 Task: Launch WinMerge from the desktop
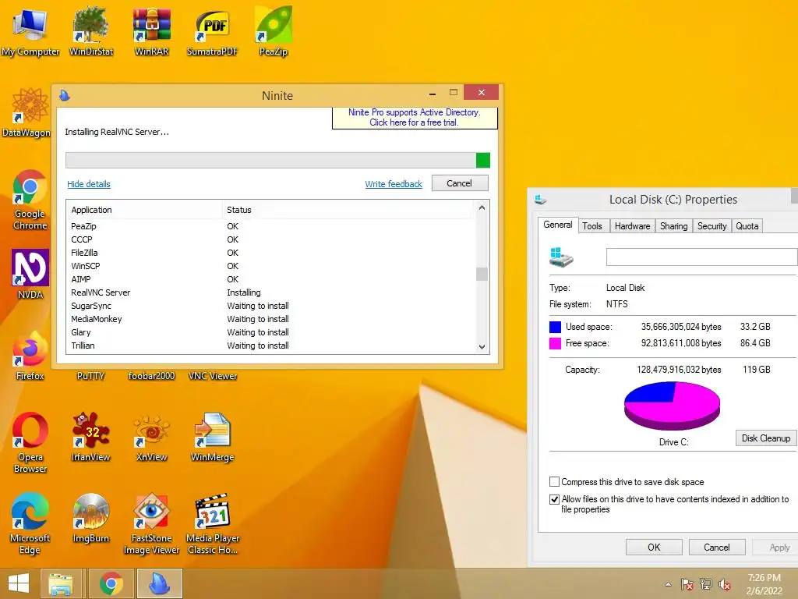pyautogui.click(x=212, y=437)
